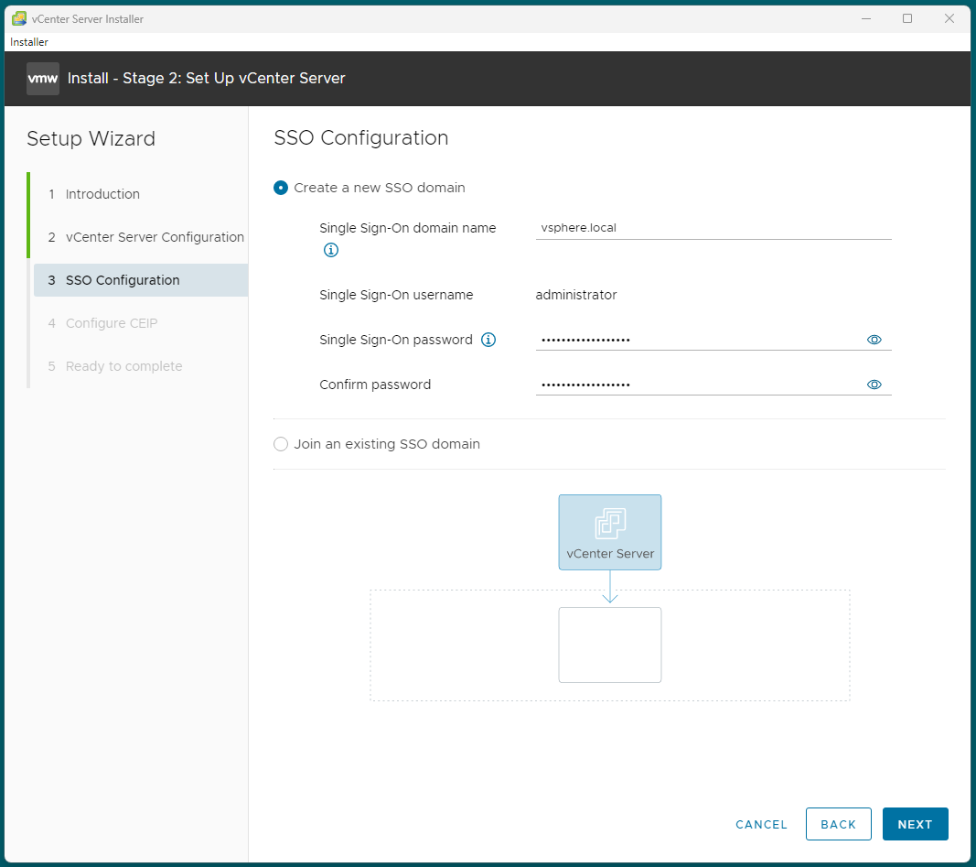Select Create a new SSO domain
The image size is (976, 867).
tap(281, 188)
